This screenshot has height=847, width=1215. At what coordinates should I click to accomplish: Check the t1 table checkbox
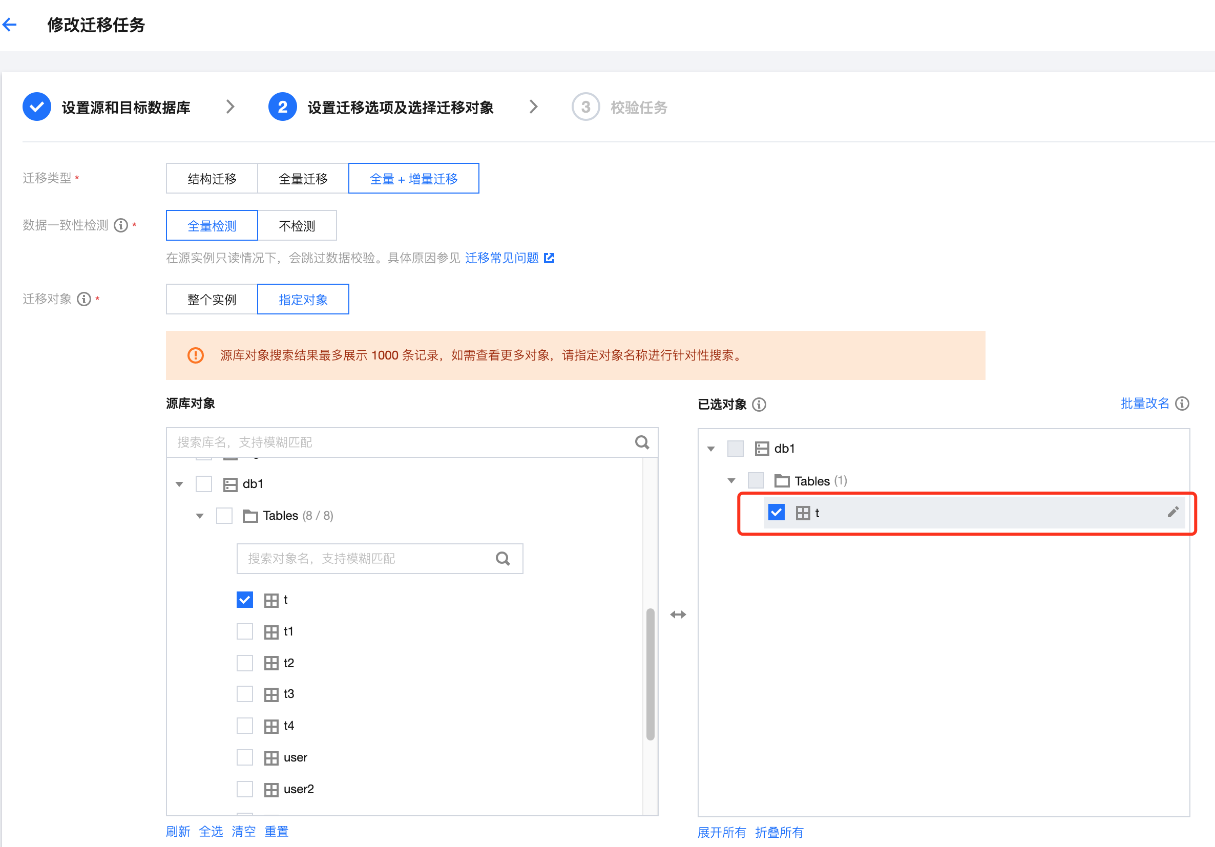point(244,631)
